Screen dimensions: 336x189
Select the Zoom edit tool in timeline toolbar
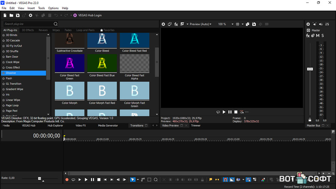coord(156,180)
